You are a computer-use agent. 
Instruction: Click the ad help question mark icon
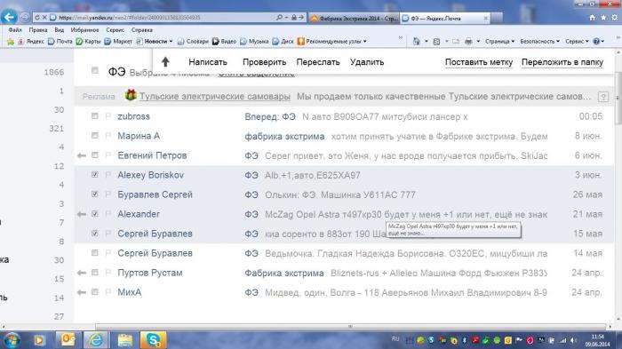coord(603,97)
